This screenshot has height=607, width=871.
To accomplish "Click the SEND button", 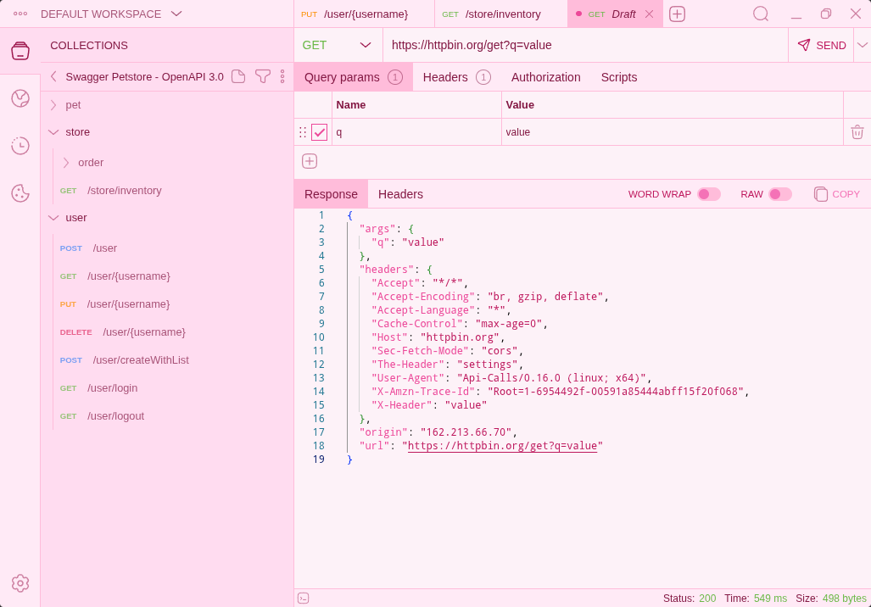I will (822, 44).
